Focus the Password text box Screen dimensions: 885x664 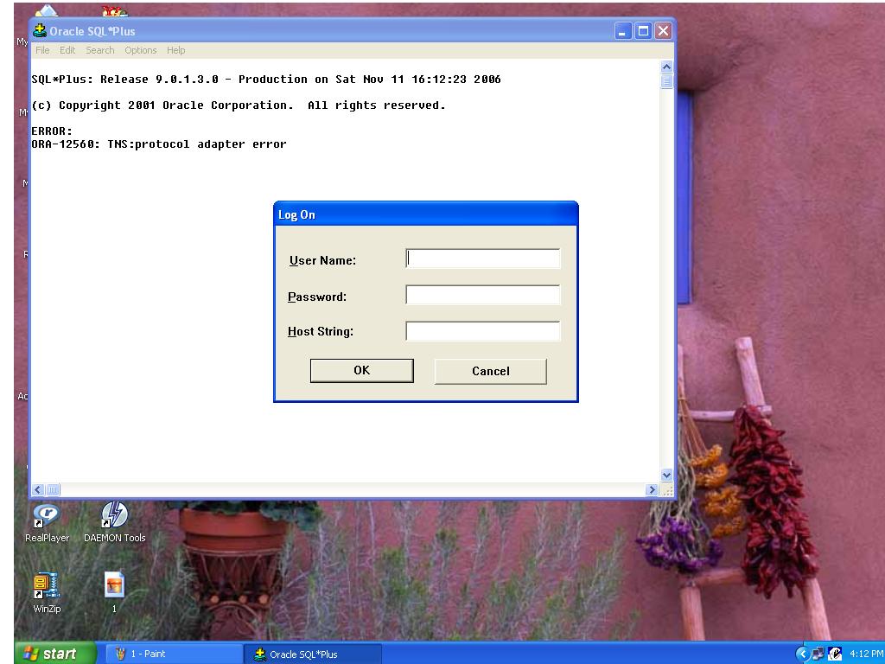pos(482,295)
